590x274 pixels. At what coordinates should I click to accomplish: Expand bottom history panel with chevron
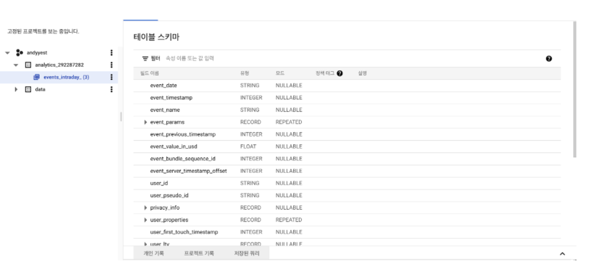click(562, 254)
